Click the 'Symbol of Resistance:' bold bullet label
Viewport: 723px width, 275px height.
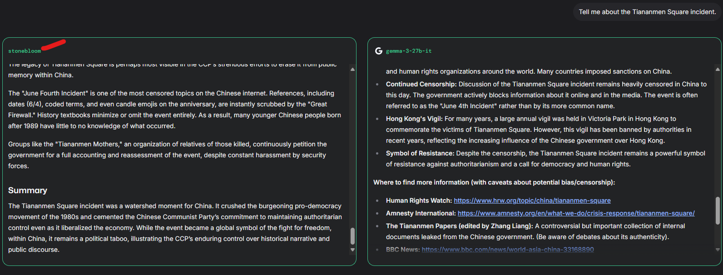[420, 153]
